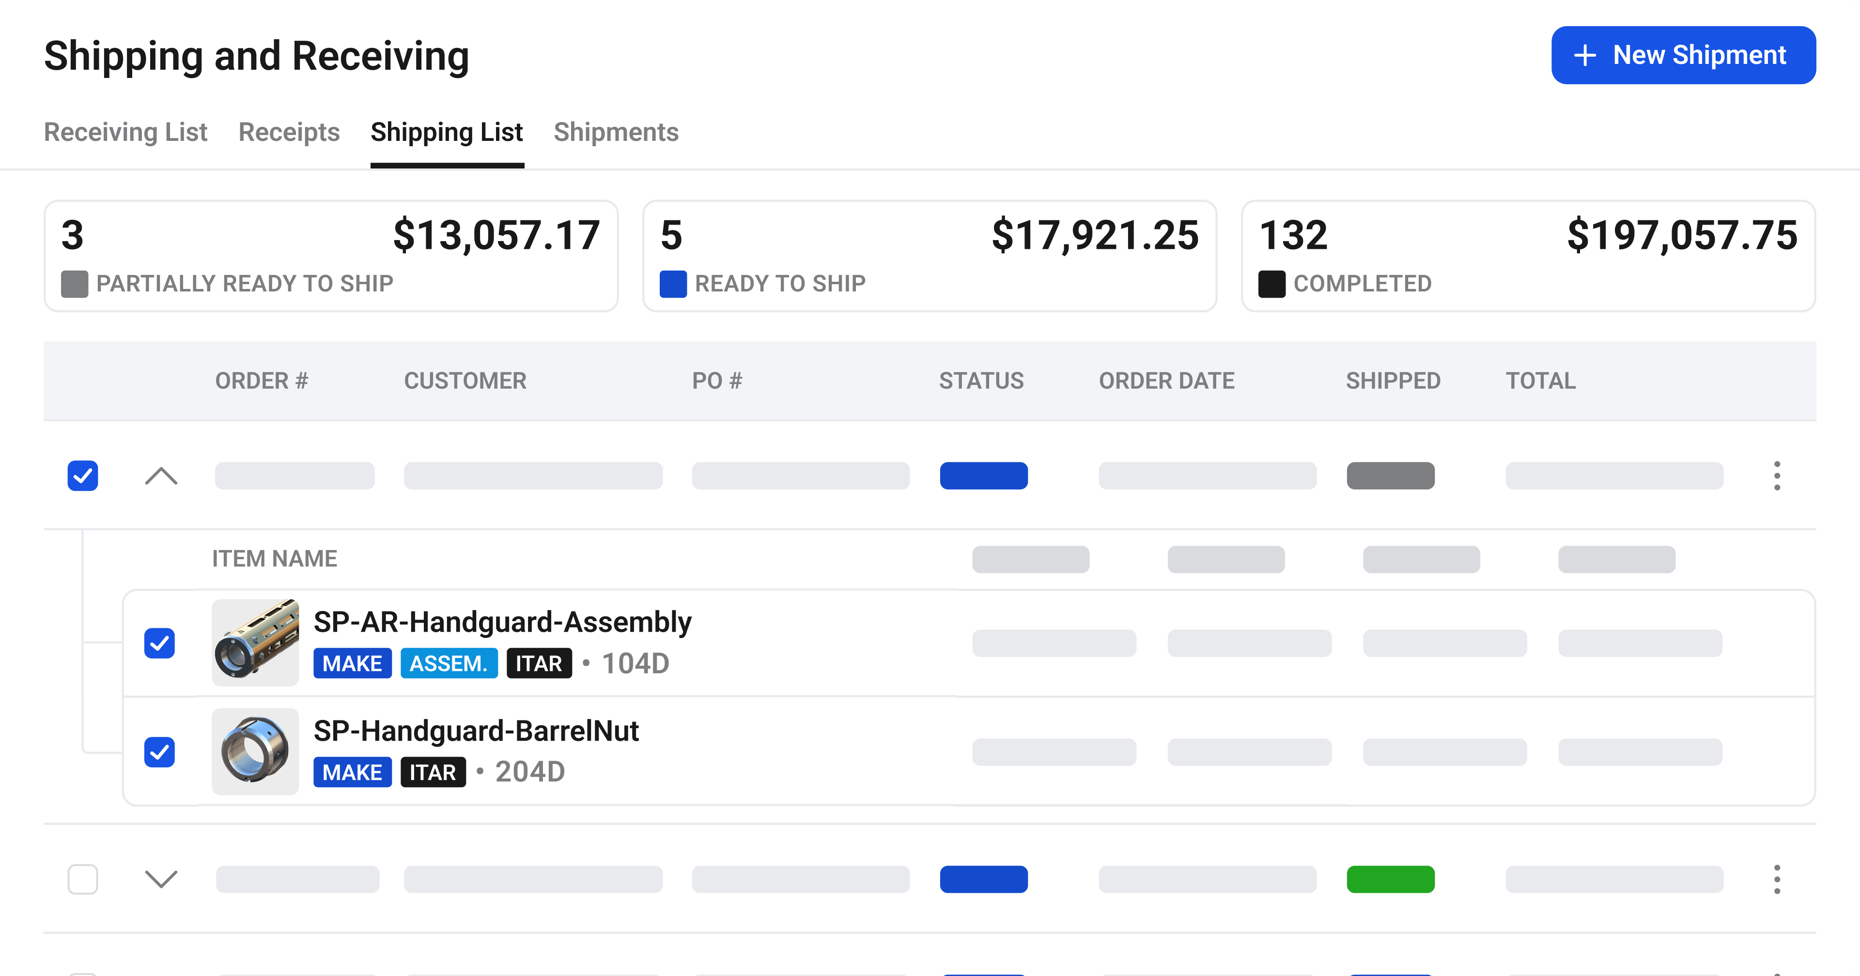This screenshot has height=976, width=1860.
Task: Click the ITAR tag on SP-AR-Handguard-Assembly
Action: pos(539,663)
